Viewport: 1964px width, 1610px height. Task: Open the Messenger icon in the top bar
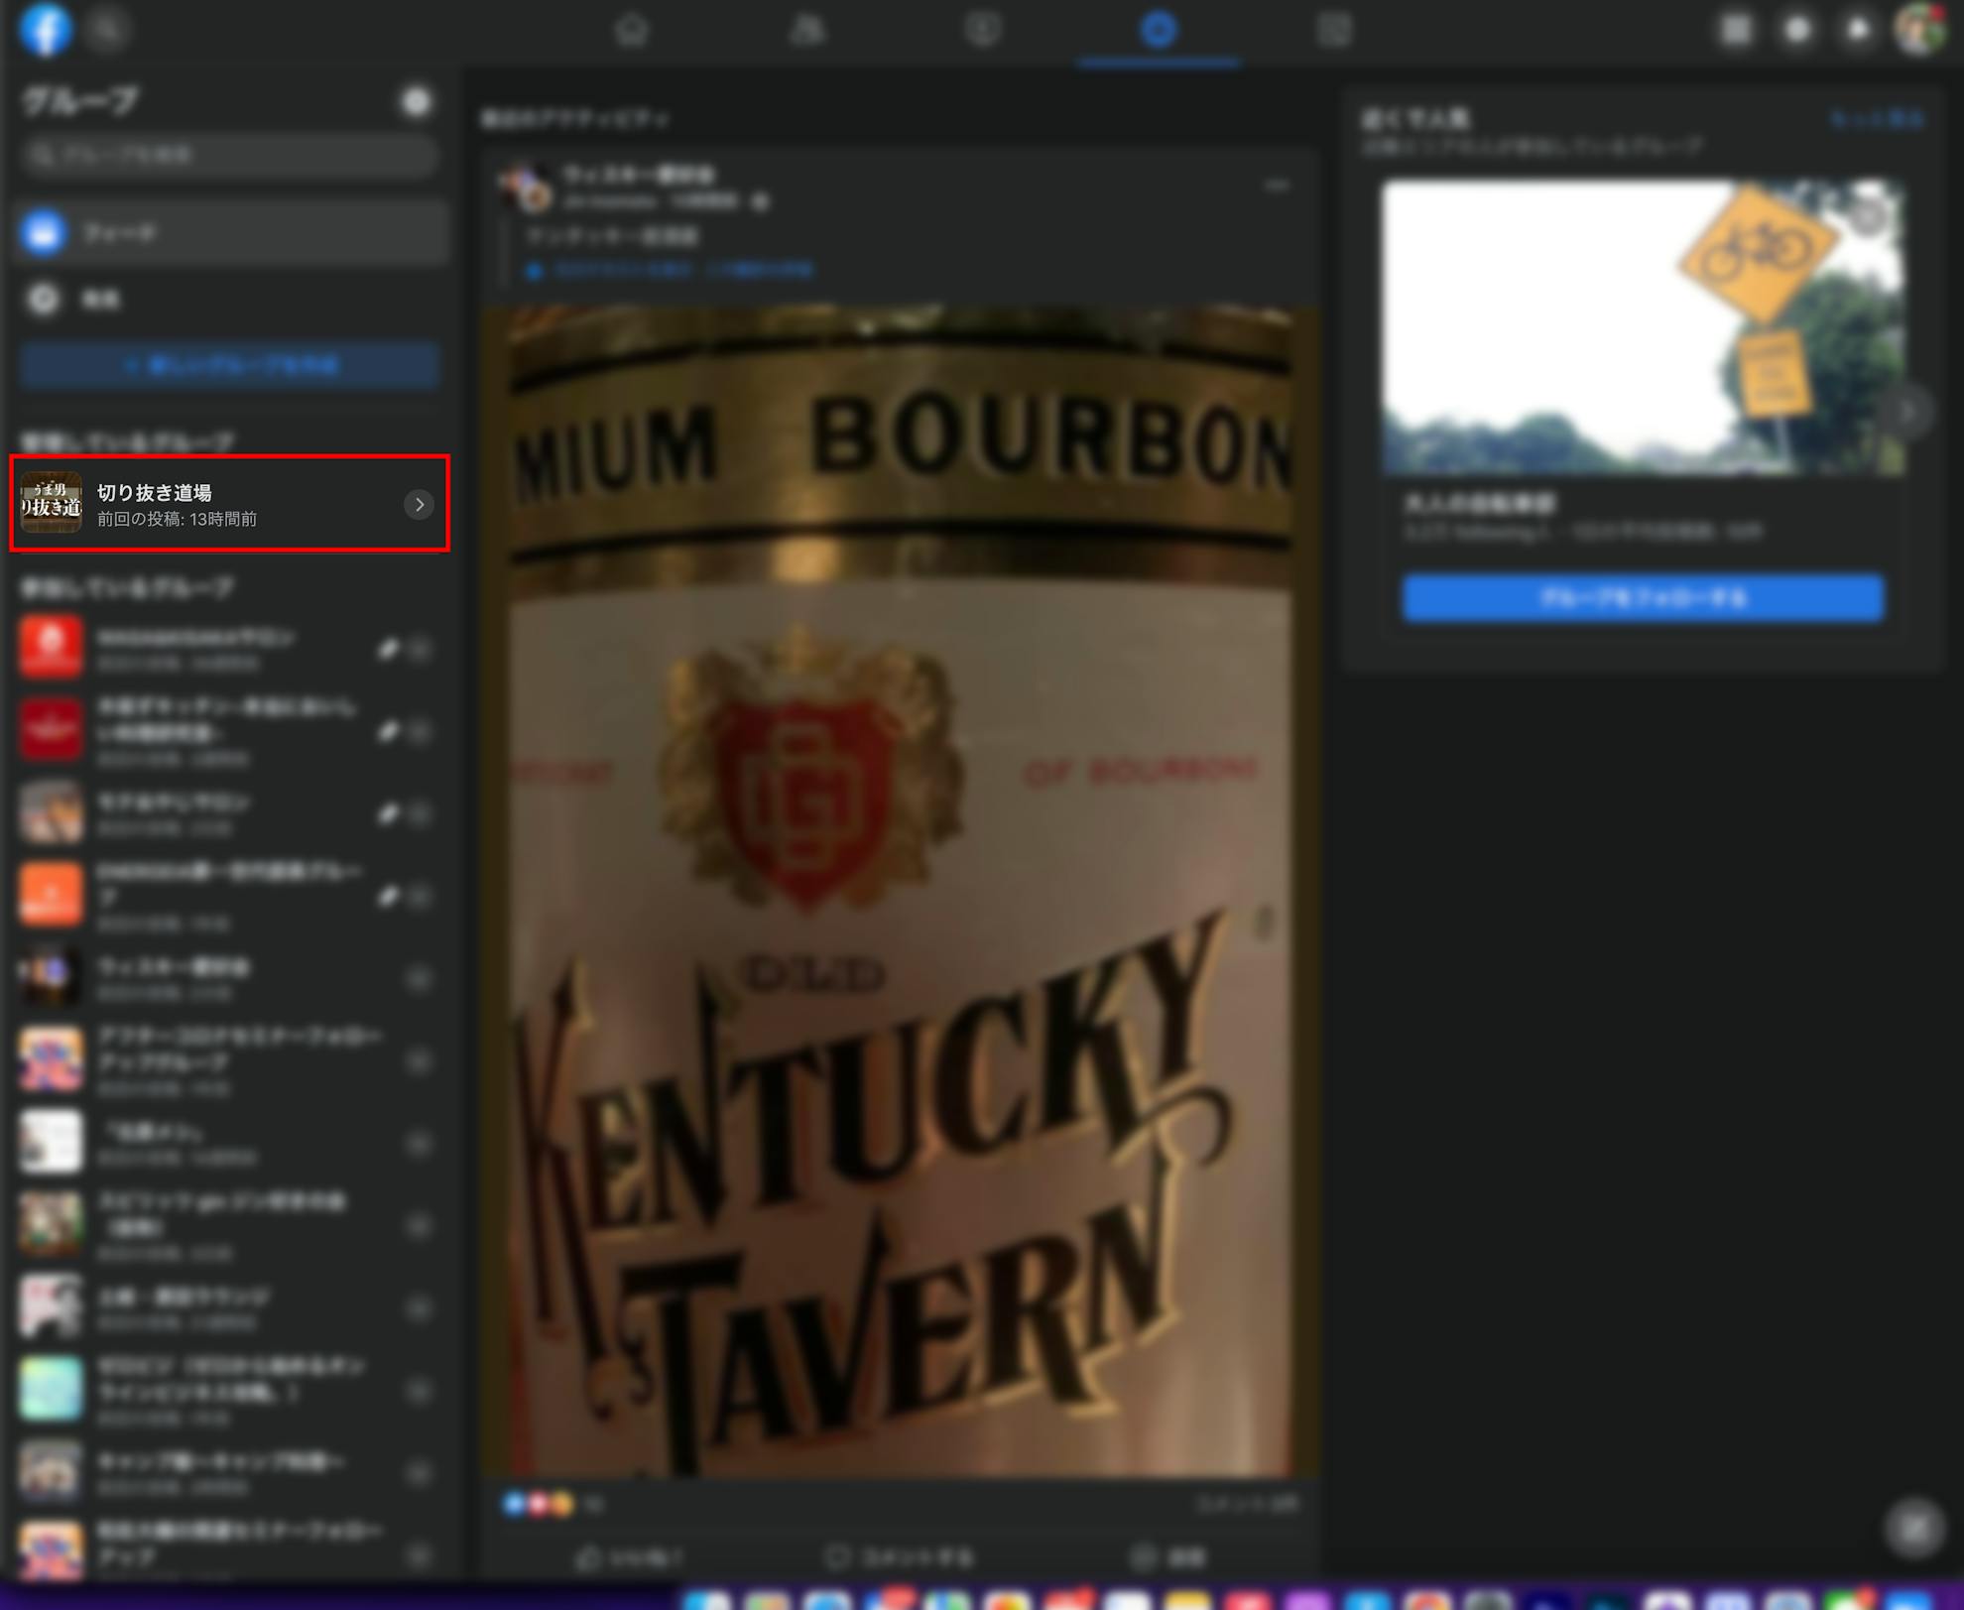click(1797, 30)
